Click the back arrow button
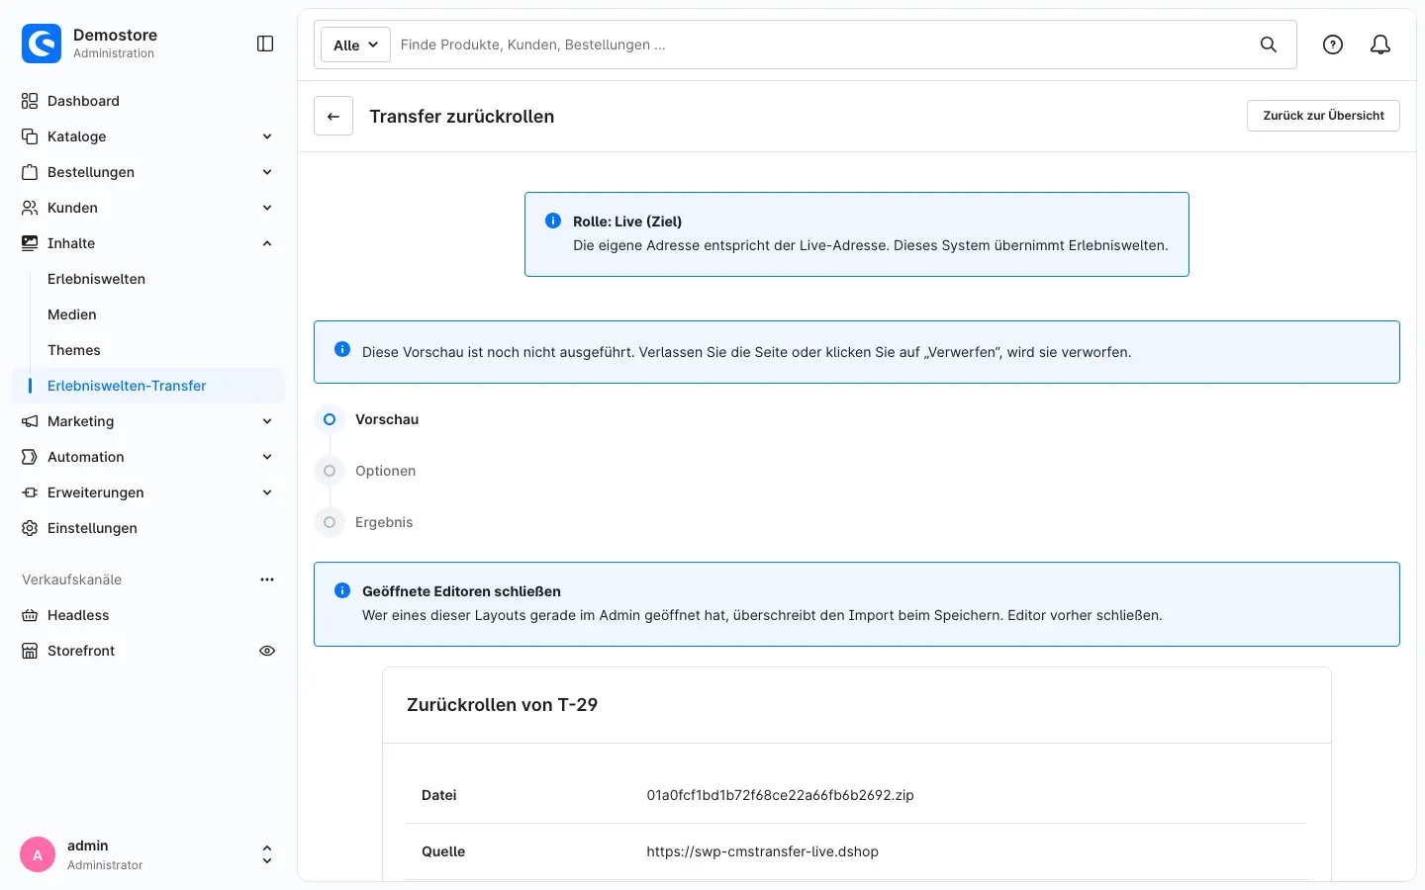1425x890 pixels. (333, 116)
